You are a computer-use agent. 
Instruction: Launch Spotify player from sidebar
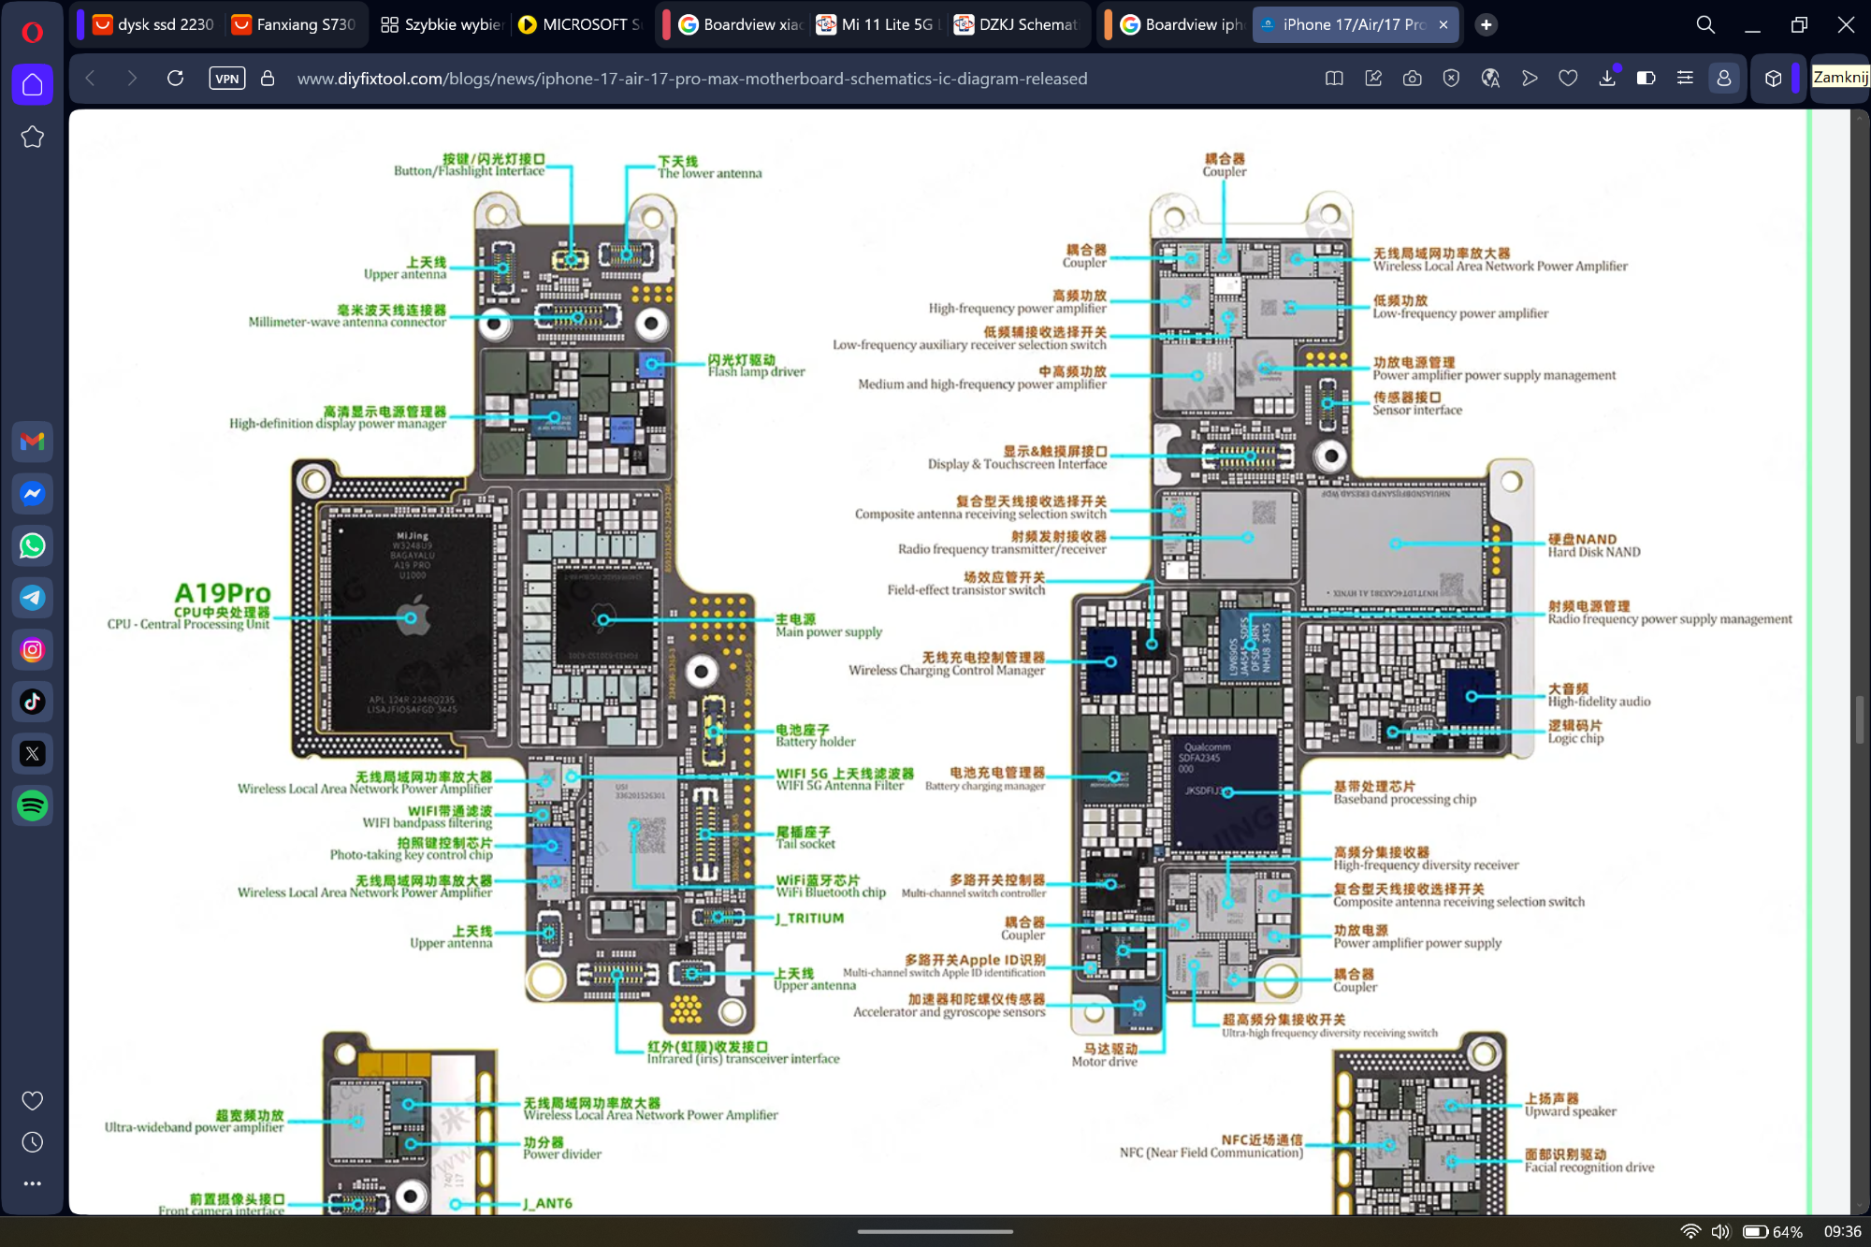tap(33, 805)
